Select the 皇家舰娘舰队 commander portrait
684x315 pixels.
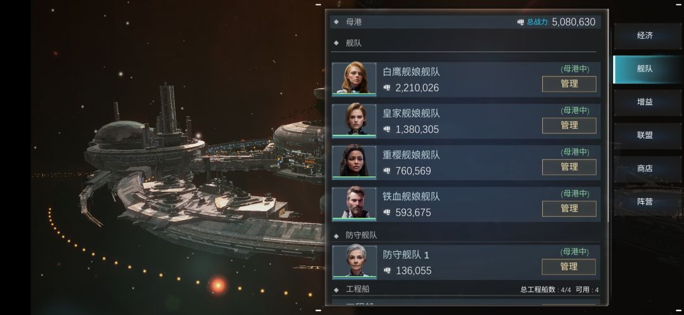pyautogui.click(x=354, y=121)
